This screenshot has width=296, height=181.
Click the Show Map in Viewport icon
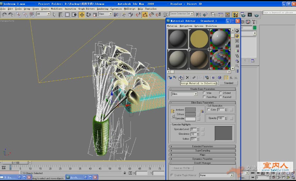(219, 78)
